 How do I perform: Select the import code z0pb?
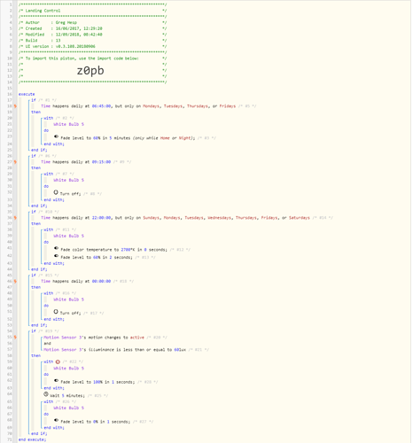pyautogui.click(x=90, y=71)
